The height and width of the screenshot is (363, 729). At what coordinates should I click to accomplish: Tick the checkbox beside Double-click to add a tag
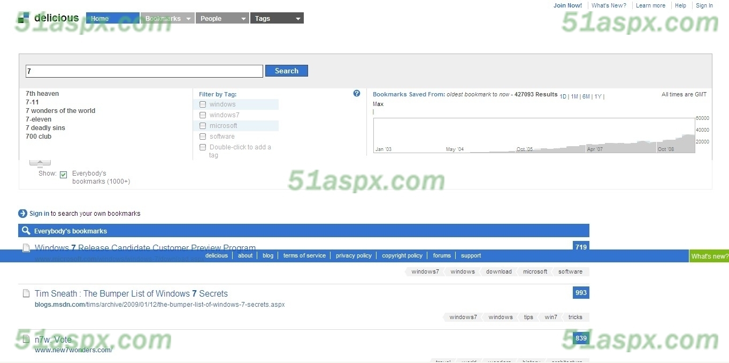(x=203, y=147)
